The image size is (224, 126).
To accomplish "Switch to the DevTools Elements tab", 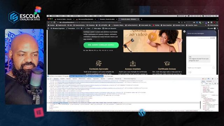I will (56, 79).
